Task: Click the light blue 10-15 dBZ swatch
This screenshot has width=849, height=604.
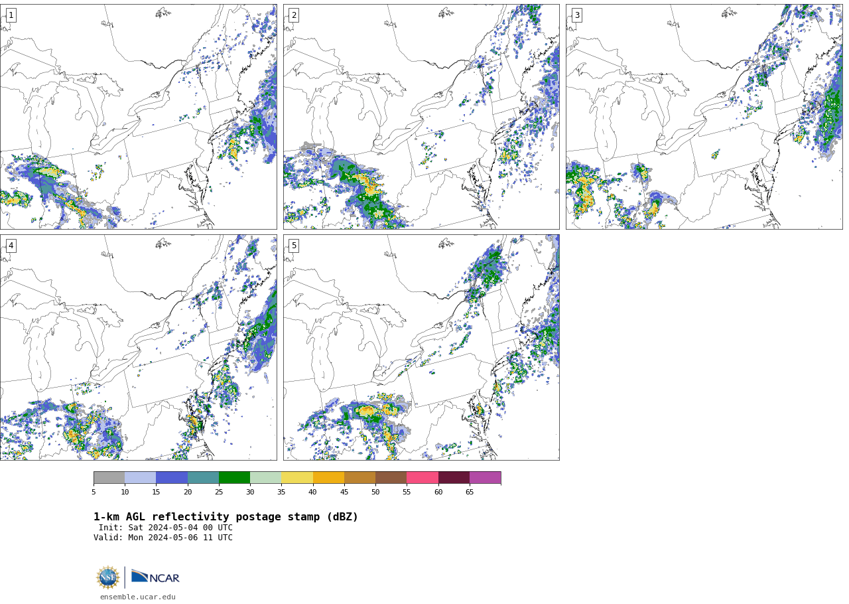Action: 141,478
